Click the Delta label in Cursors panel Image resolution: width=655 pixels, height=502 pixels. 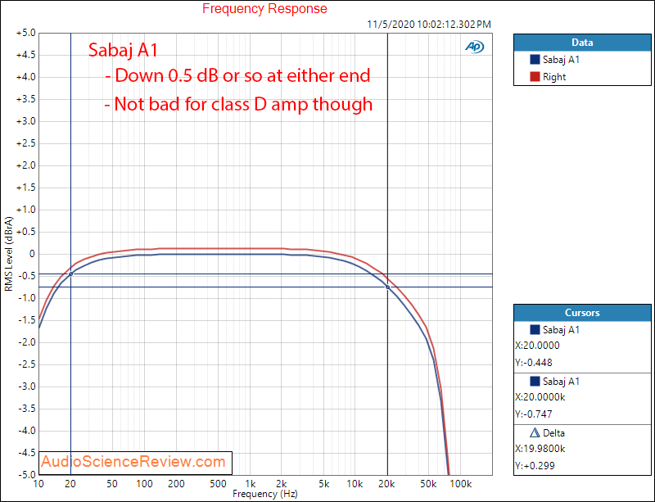[554, 433]
